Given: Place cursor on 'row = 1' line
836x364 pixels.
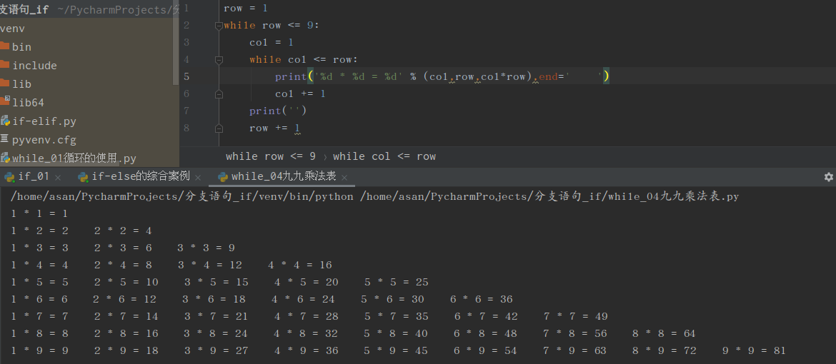Looking at the screenshot, I should (x=246, y=8).
